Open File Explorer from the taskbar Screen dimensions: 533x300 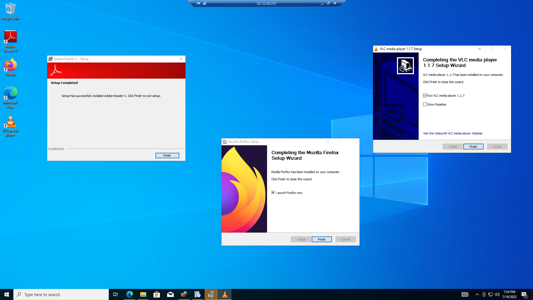coord(143,294)
